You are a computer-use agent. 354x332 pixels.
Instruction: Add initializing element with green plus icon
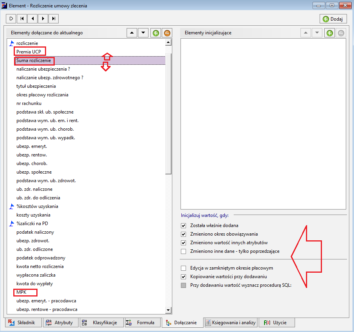coord(330,33)
